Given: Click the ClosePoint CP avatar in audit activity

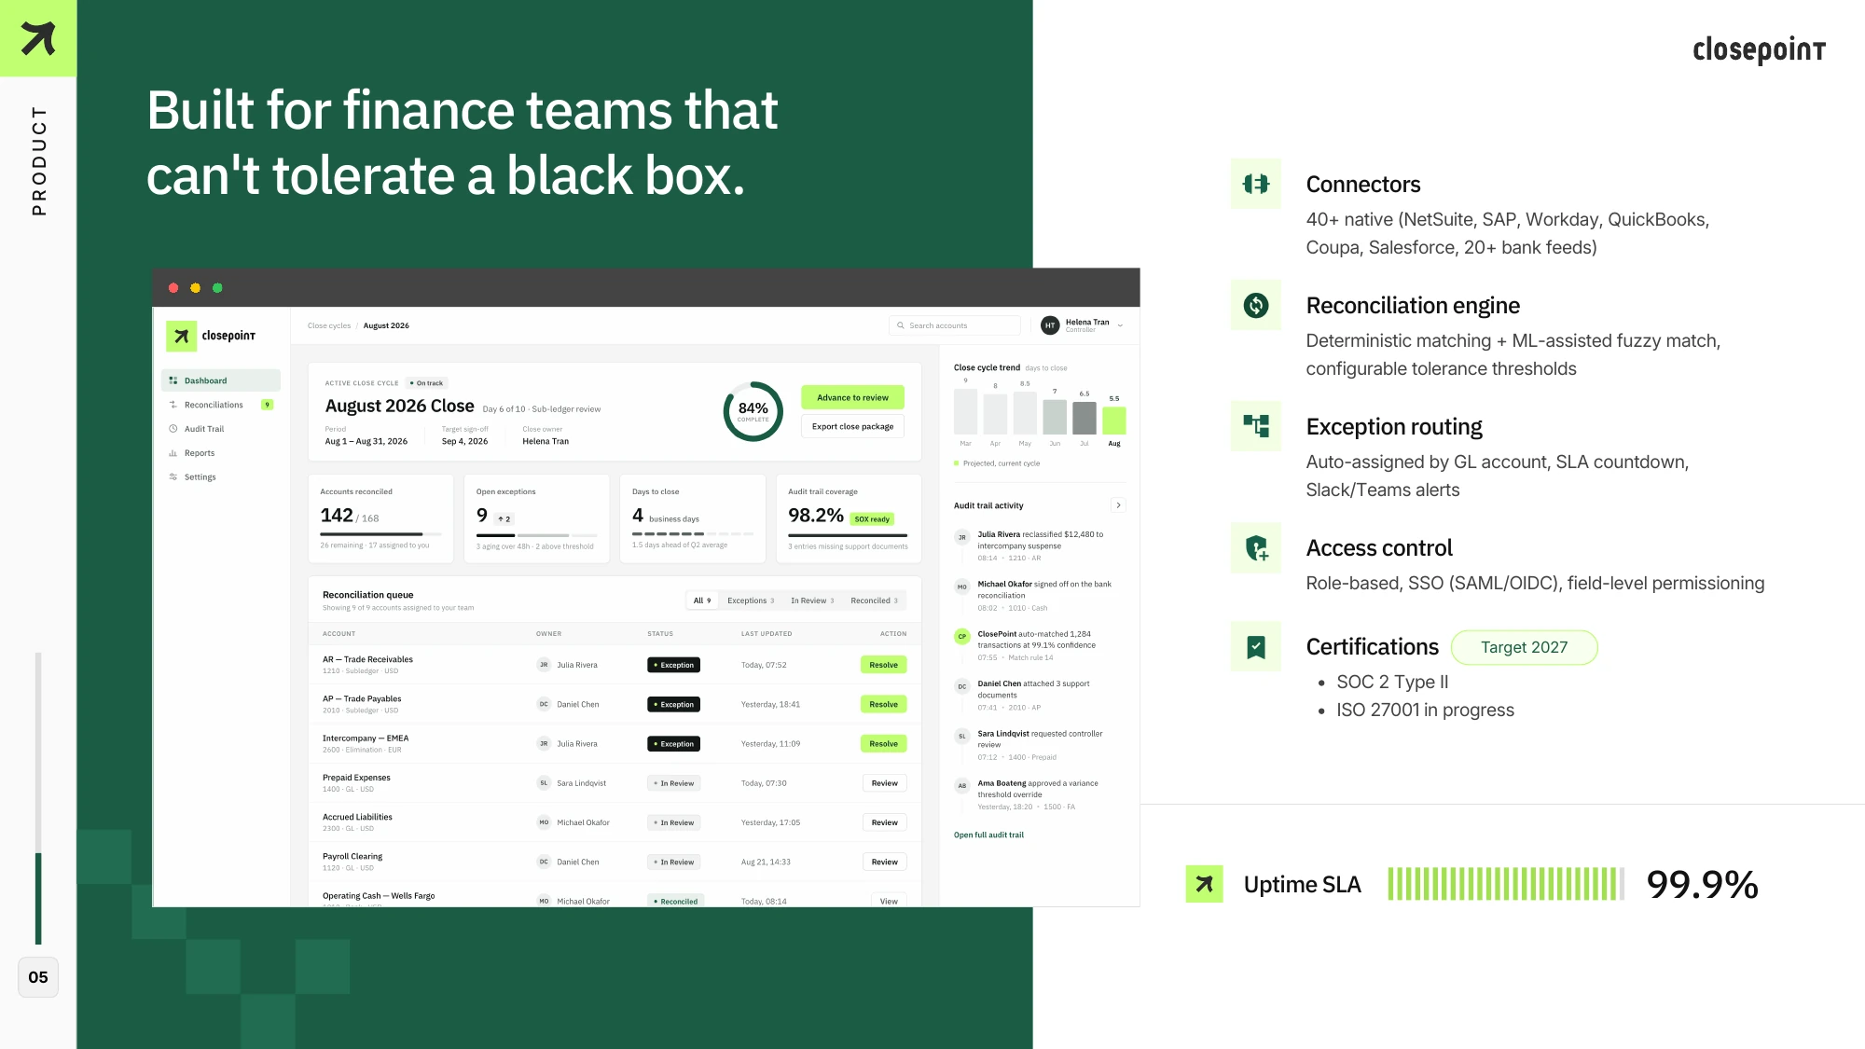Looking at the screenshot, I should (962, 637).
